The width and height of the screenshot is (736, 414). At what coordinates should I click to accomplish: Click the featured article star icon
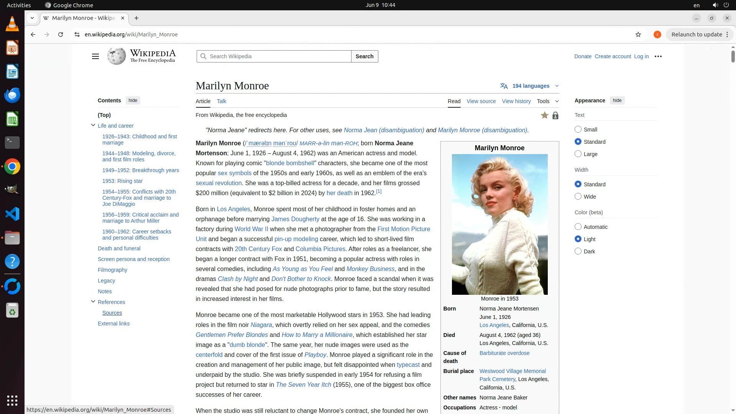point(544,115)
